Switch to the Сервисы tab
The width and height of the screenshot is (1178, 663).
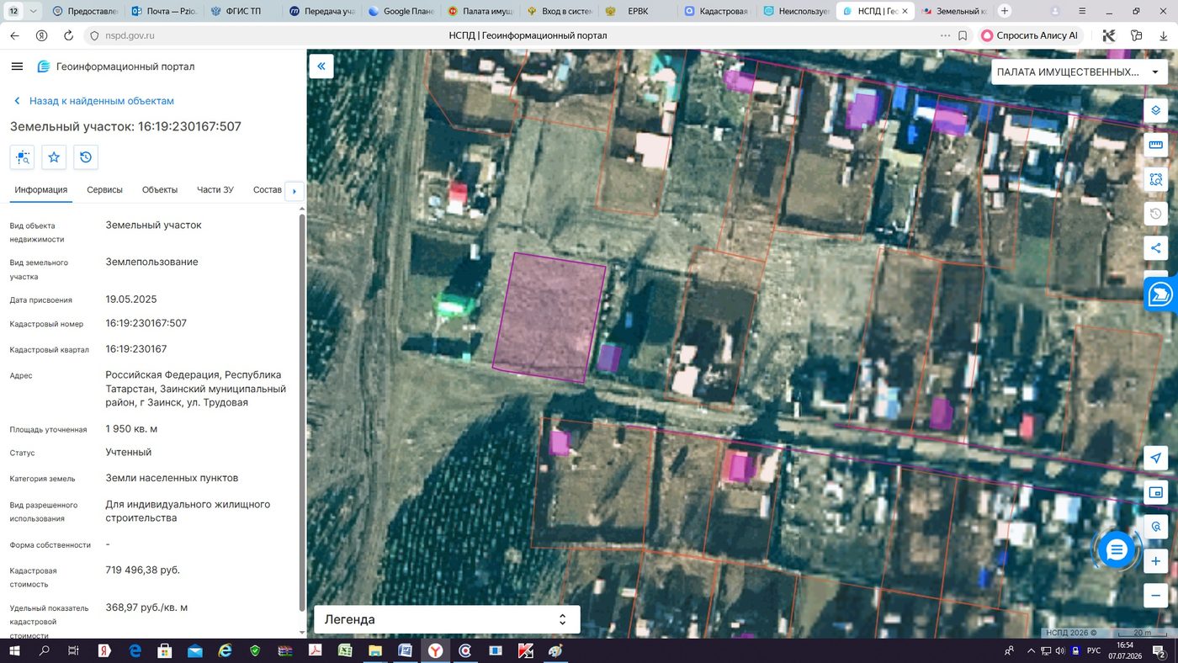tap(104, 190)
